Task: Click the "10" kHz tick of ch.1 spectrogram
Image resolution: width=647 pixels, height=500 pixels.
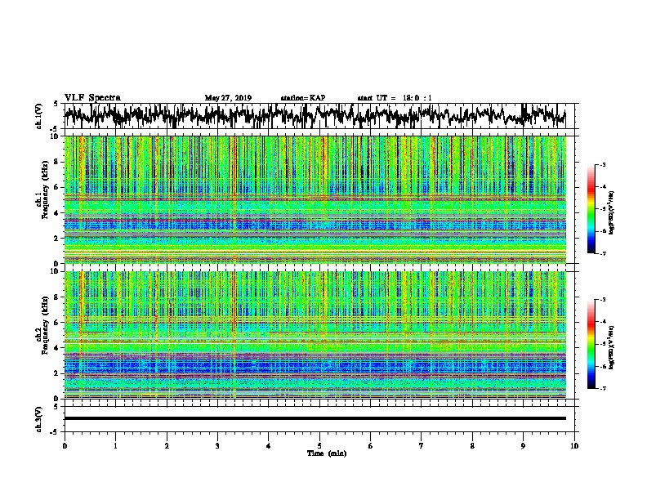Action: click(x=56, y=136)
